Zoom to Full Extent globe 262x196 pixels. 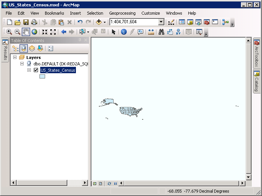pyautogui.click(x=34, y=32)
